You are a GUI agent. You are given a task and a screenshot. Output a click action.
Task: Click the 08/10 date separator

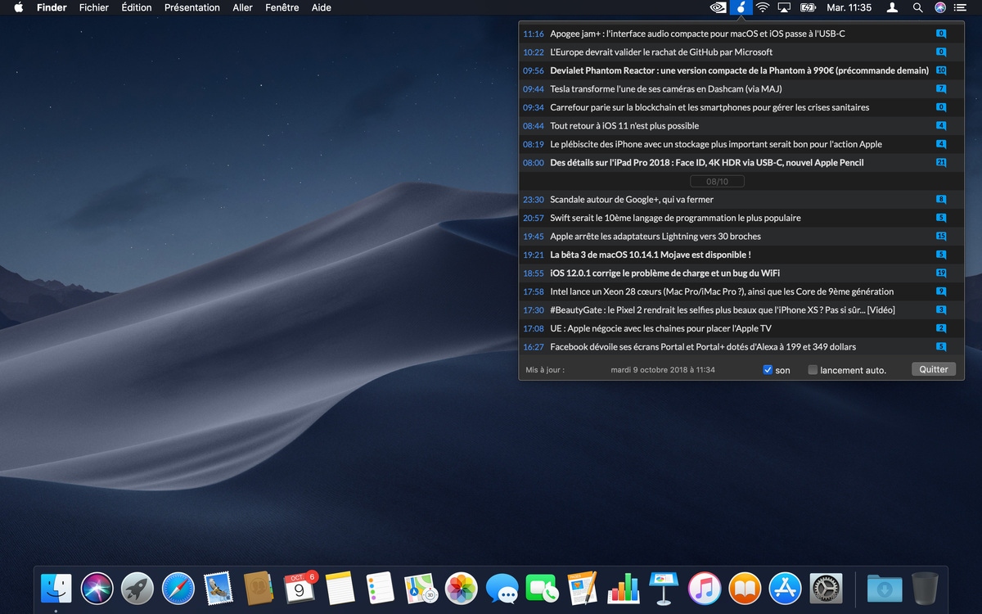pos(718,181)
